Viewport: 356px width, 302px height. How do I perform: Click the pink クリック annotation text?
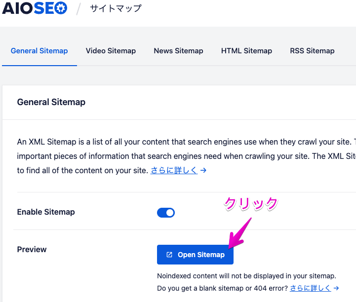pos(251,203)
